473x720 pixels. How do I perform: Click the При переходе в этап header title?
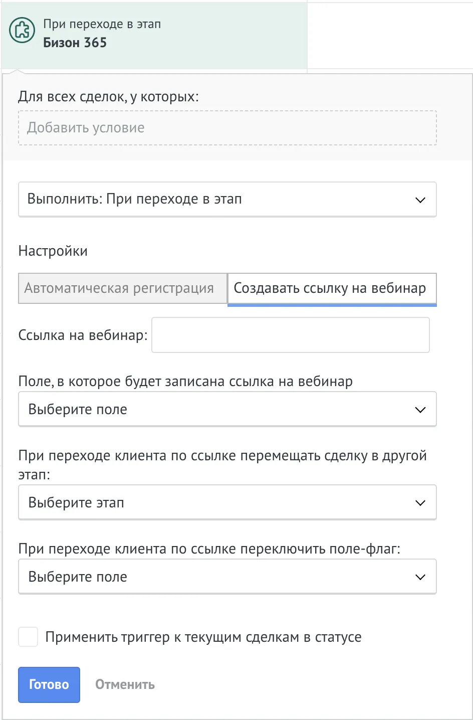coord(102,24)
